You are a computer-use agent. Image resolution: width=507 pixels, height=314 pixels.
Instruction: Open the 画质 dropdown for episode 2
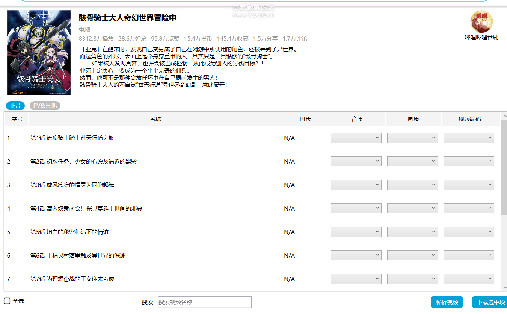click(x=412, y=161)
